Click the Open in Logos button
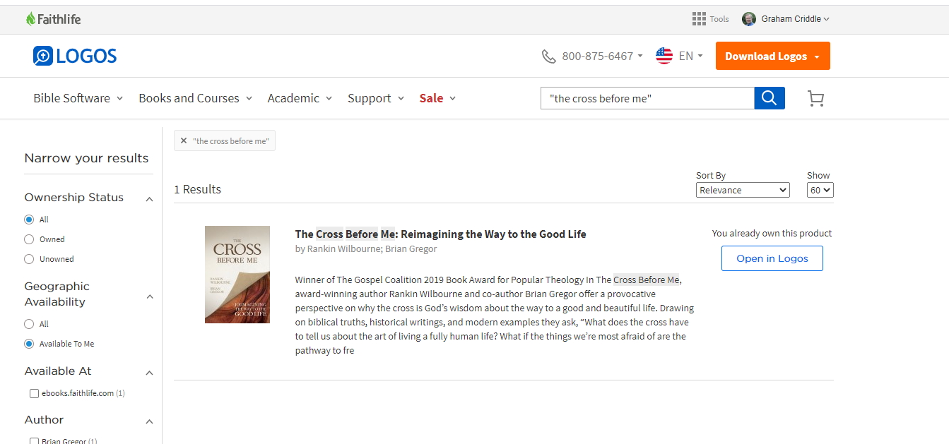This screenshot has width=949, height=444. 772,258
